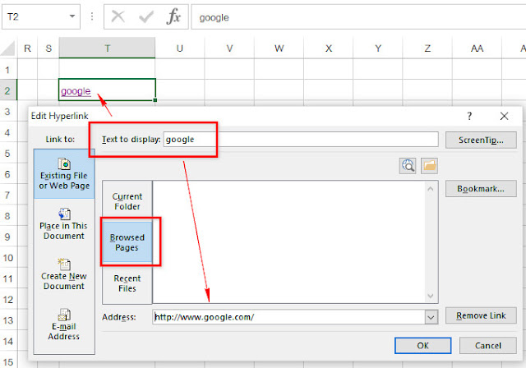Select Existing File or Web Page option
Image resolution: width=526 pixels, height=368 pixels.
pyautogui.click(x=64, y=174)
